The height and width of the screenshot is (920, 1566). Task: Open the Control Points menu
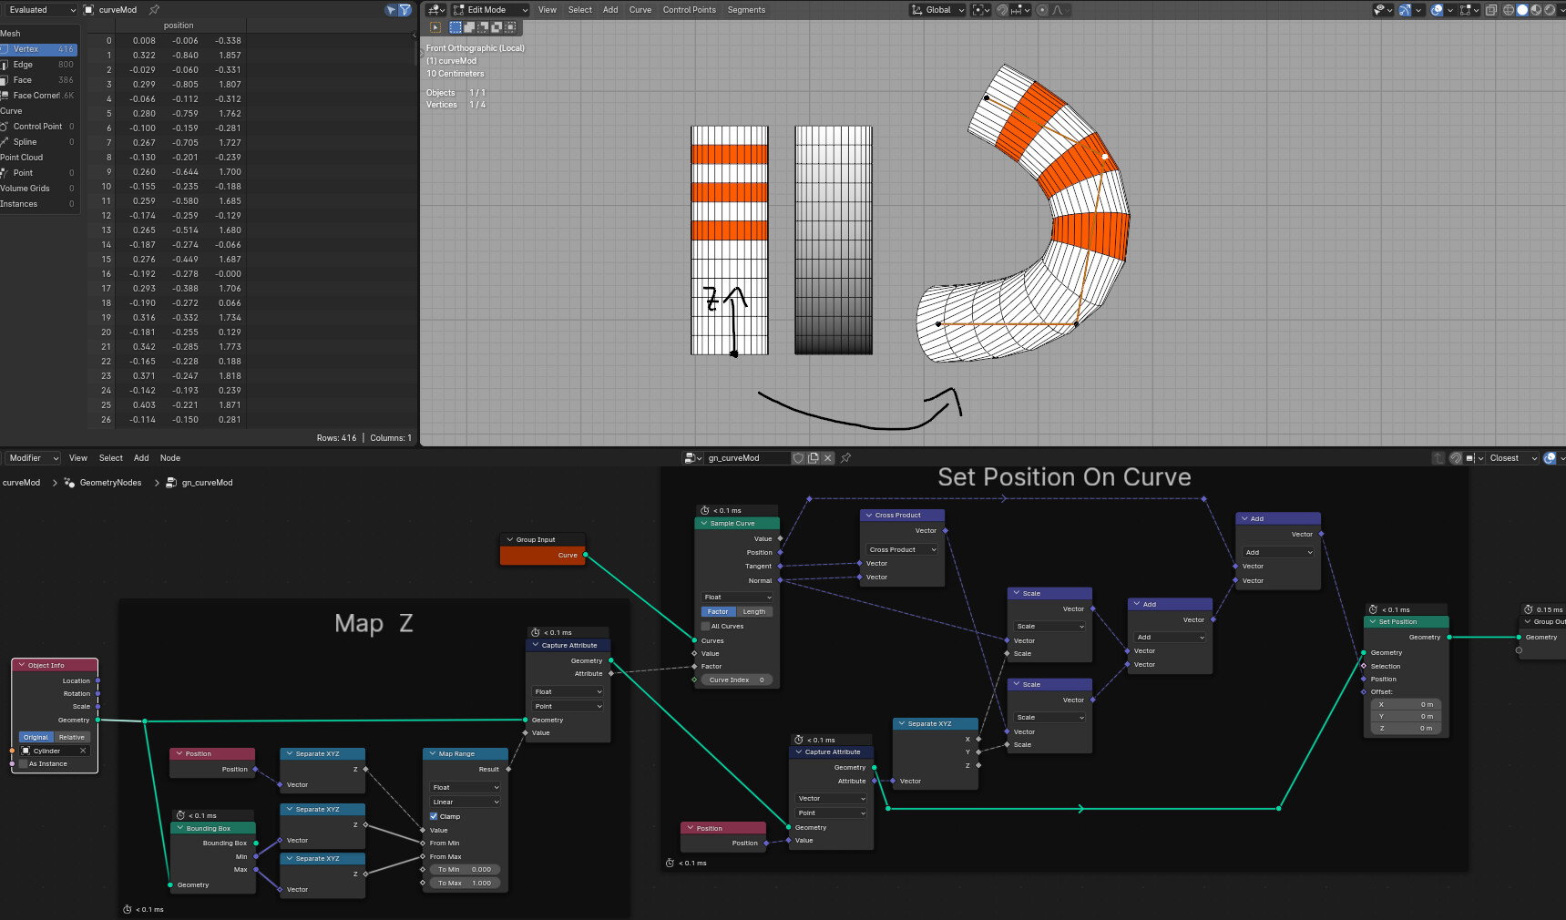[x=690, y=10]
